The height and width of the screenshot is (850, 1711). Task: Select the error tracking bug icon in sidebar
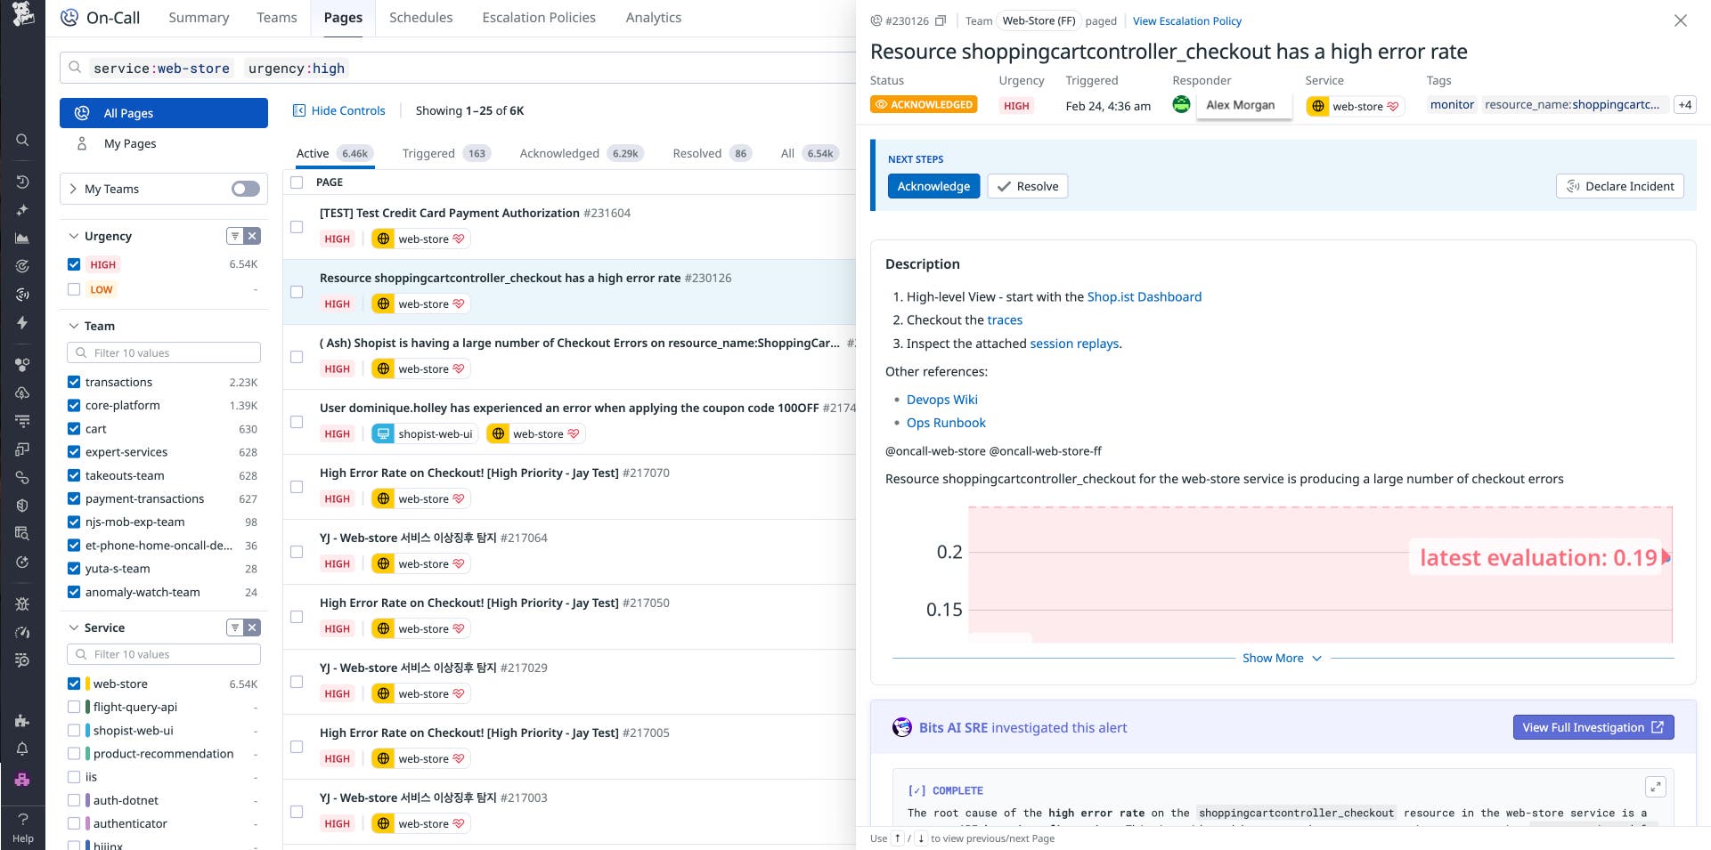pos(22,602)
